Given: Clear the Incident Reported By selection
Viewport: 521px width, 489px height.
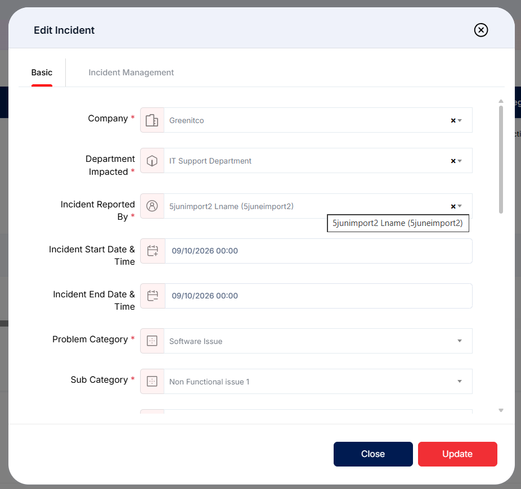Looking at the screenshot, I should click(453, 206).
